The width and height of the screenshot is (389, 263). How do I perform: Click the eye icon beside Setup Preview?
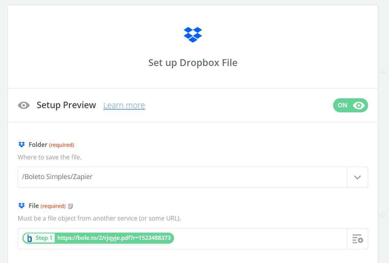(24, 106)
